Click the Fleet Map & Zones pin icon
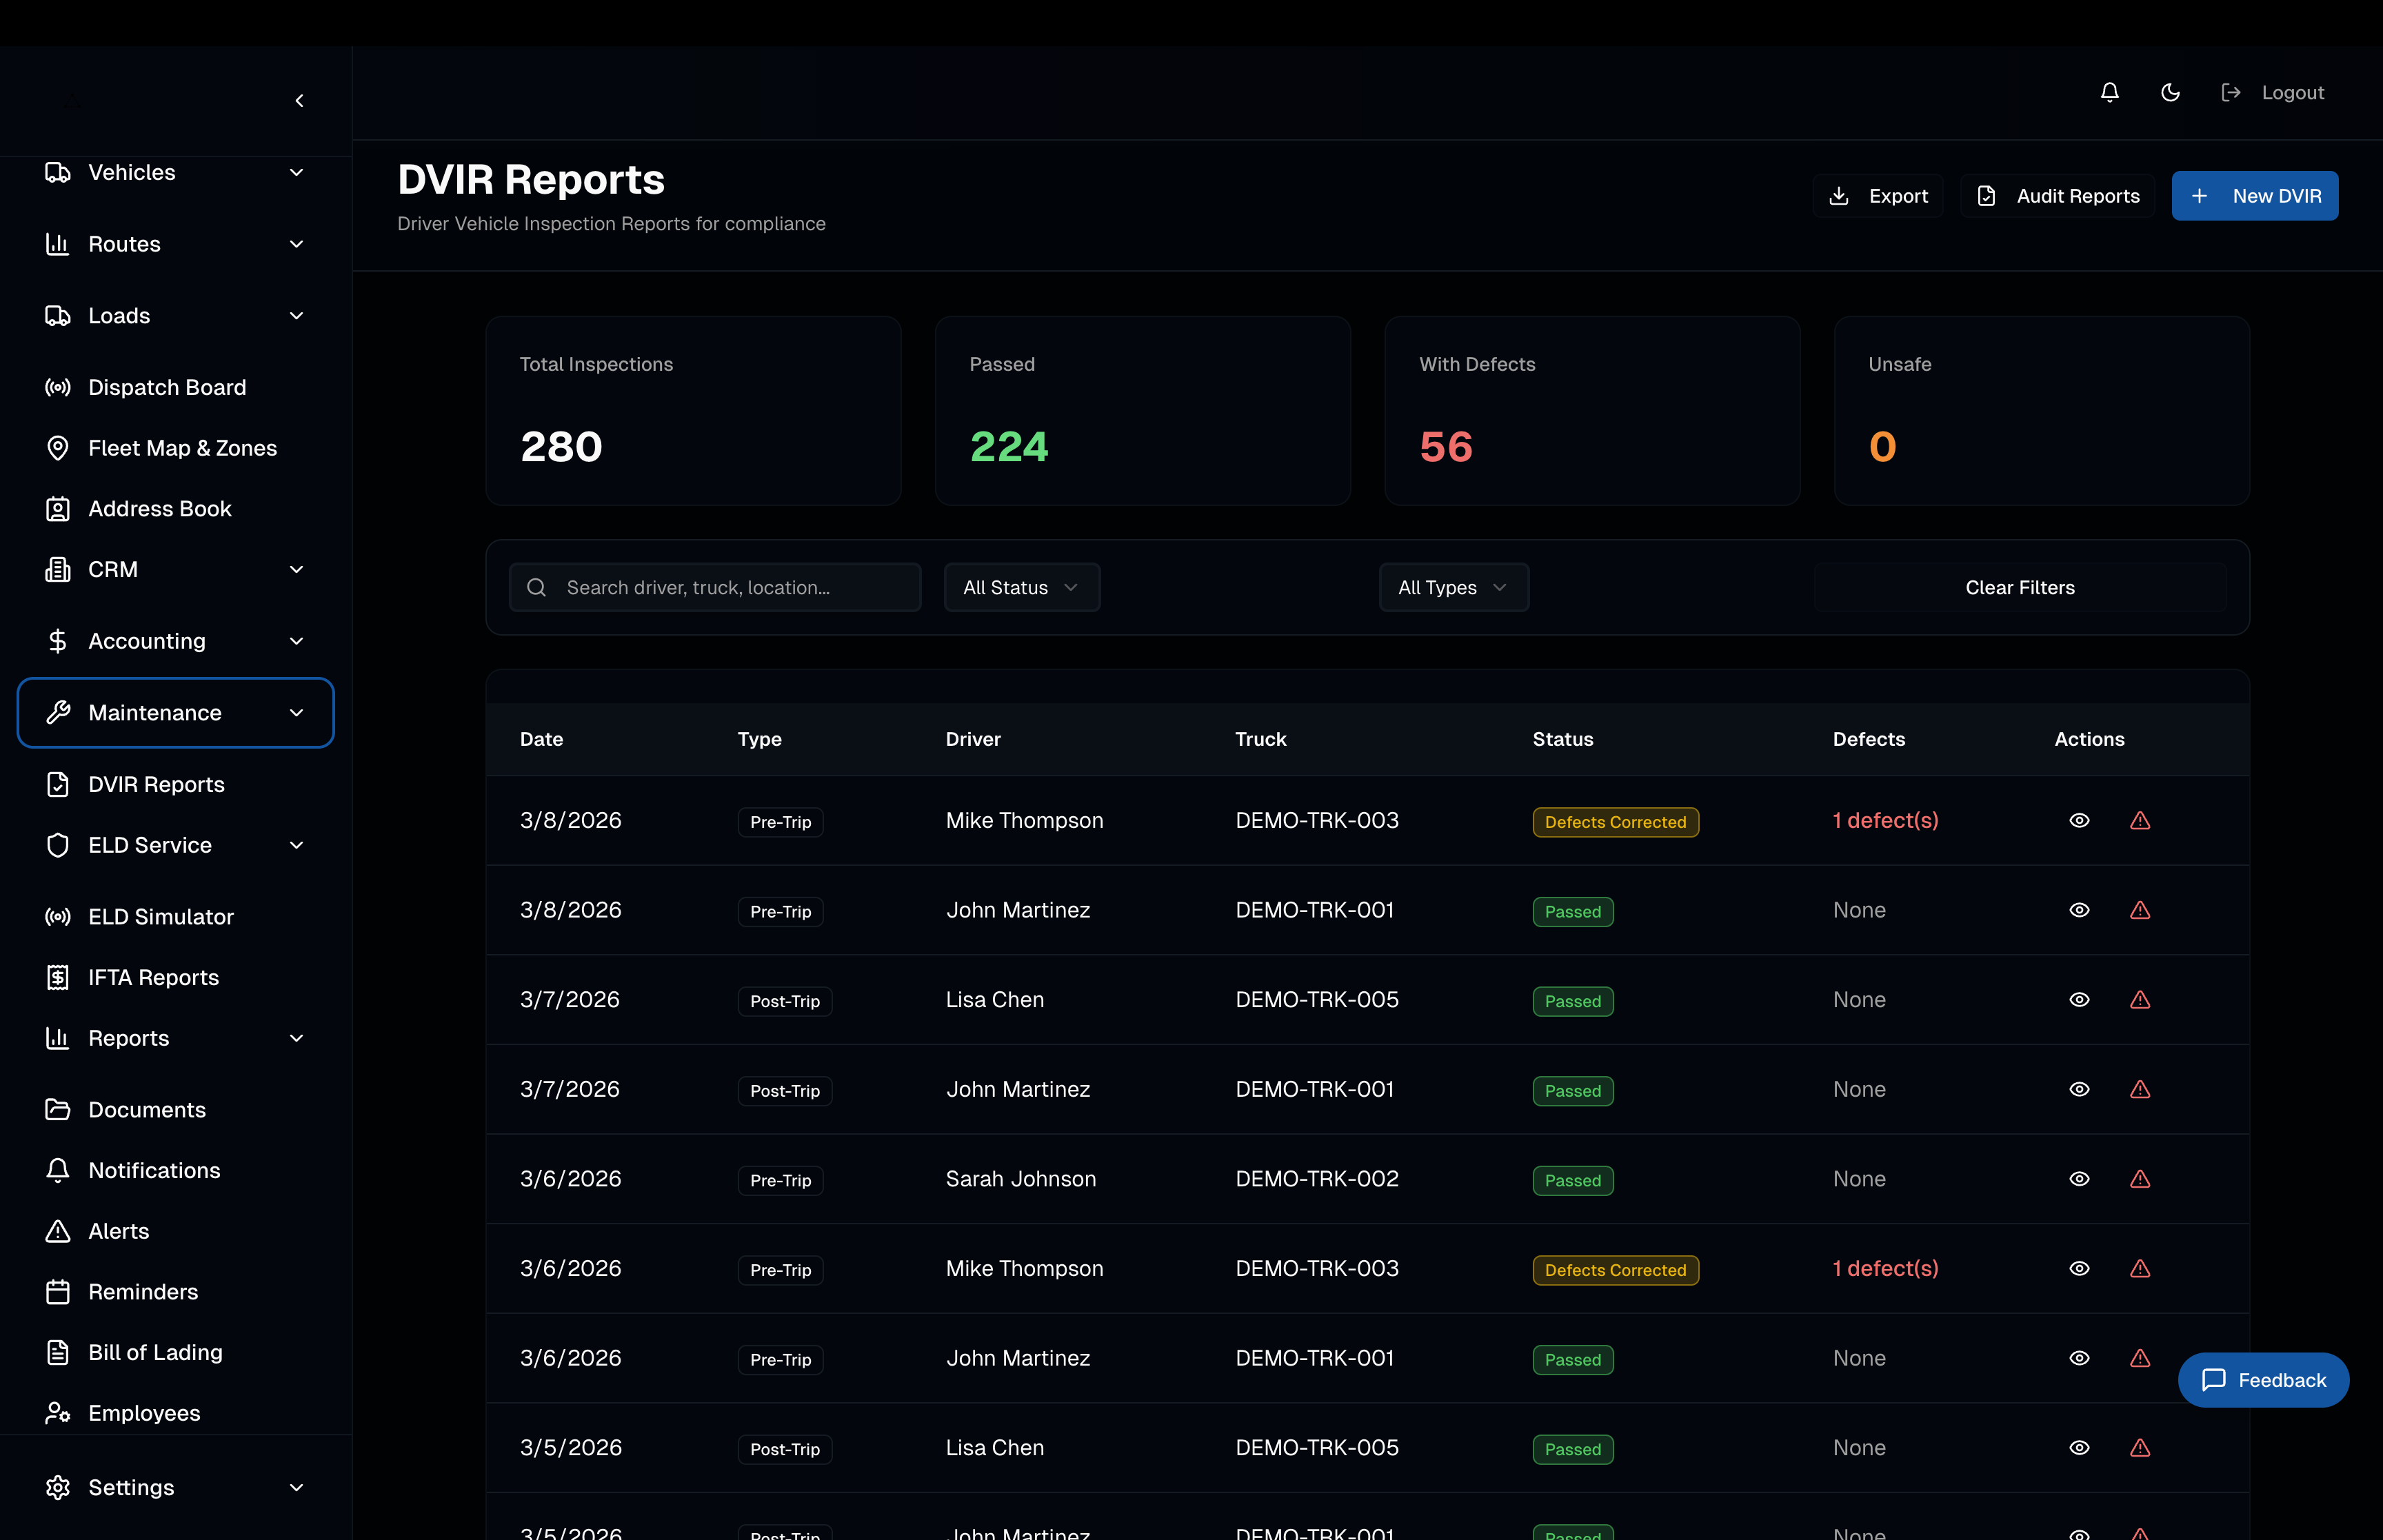The height and width of the screenshot is (1540, 2383). coord(58,448)
